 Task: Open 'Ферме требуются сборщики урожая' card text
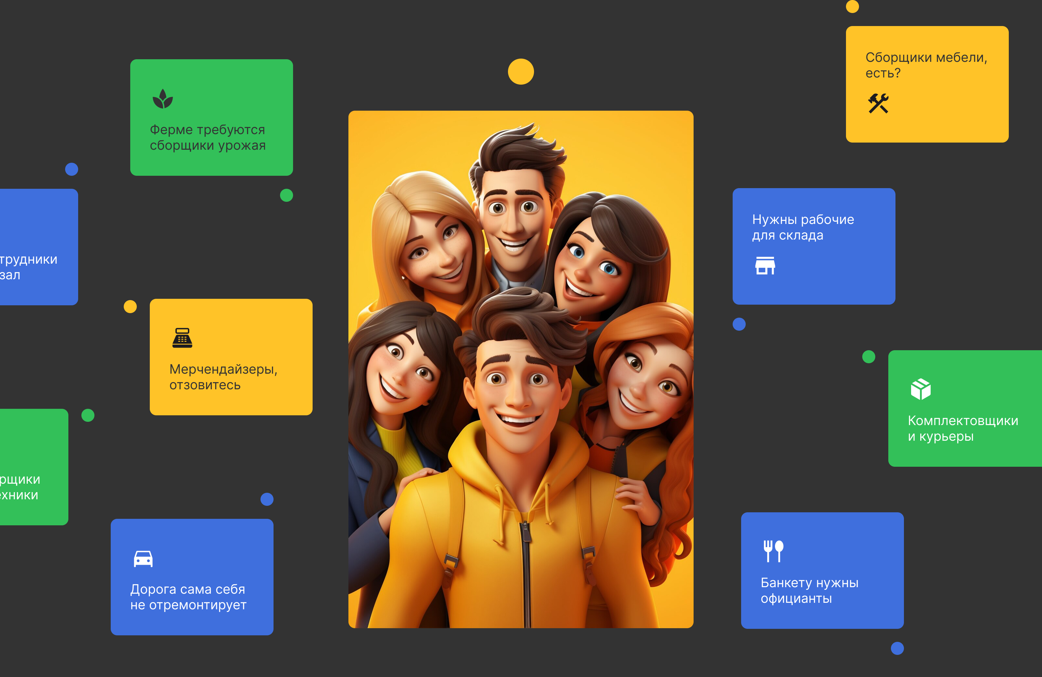207,137
